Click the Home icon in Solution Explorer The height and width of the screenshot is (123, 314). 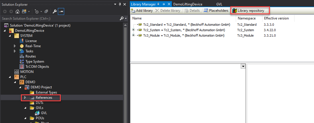click(17, 12)
